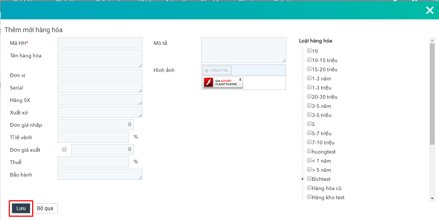Screen dimensions: 439x220
Task: Check the "7-10 triệu" checkbox
Action: point(309,142)
